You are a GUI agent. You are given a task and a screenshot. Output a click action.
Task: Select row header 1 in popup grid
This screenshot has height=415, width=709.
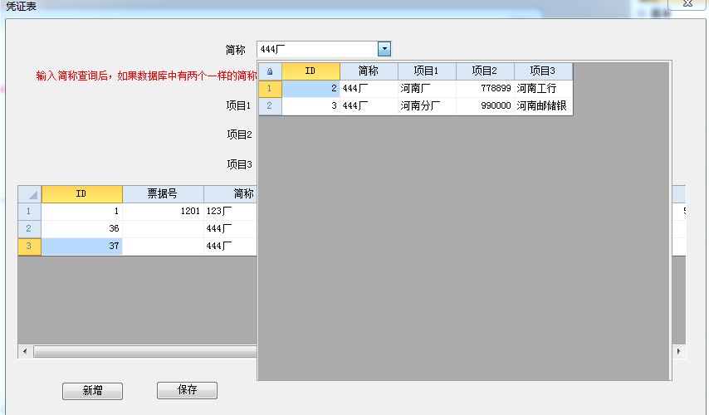tap(270, 89)
